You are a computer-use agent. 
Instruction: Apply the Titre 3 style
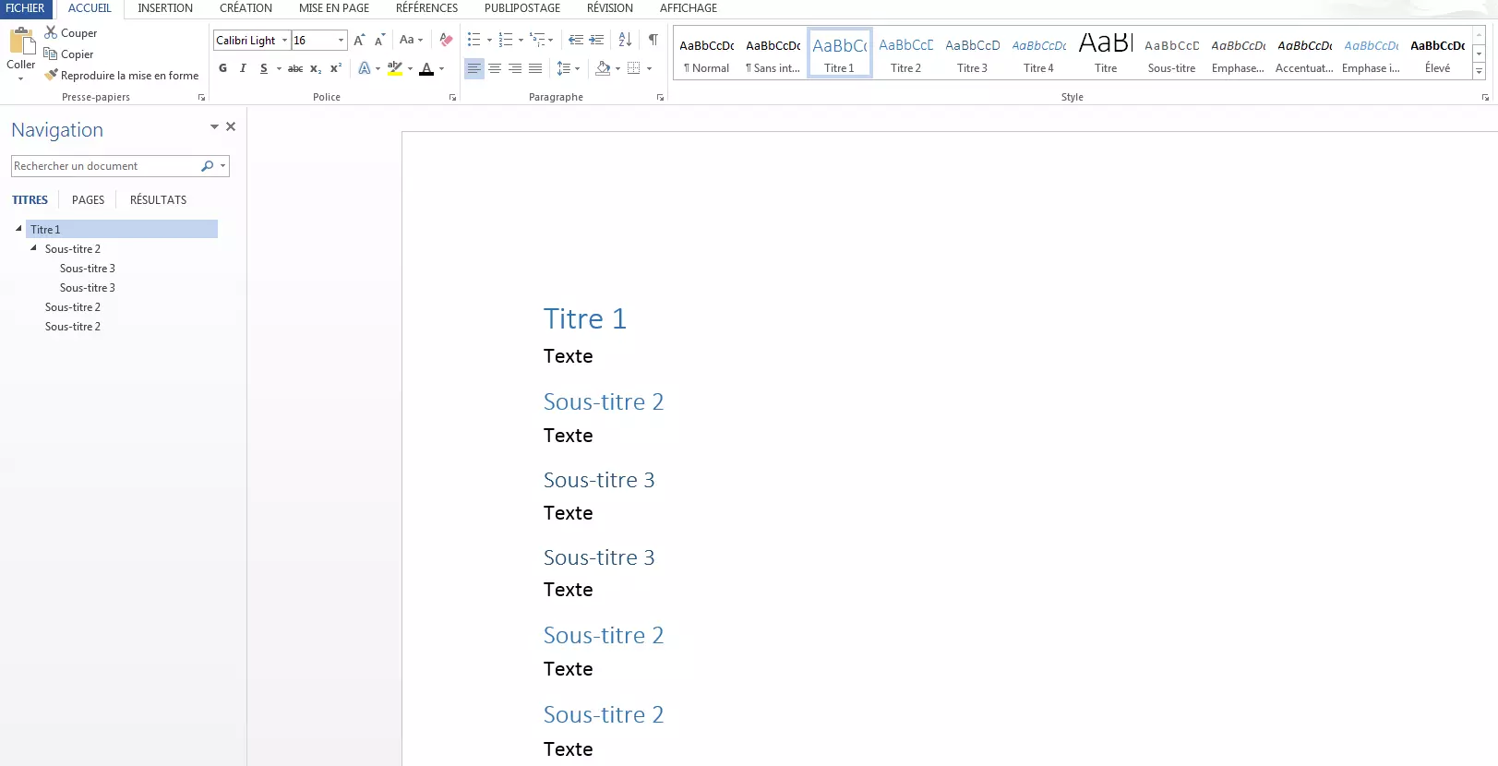[x=972, y=54]
